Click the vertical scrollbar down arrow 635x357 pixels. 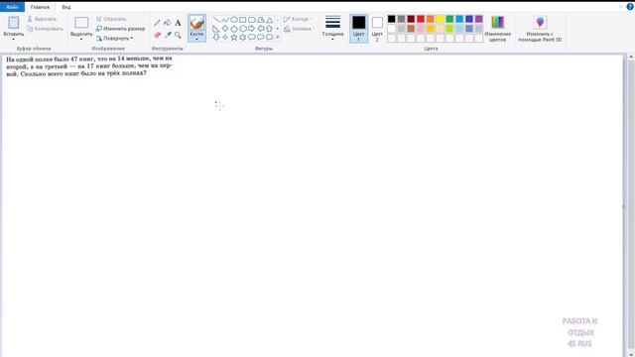(x=631, y=354)
